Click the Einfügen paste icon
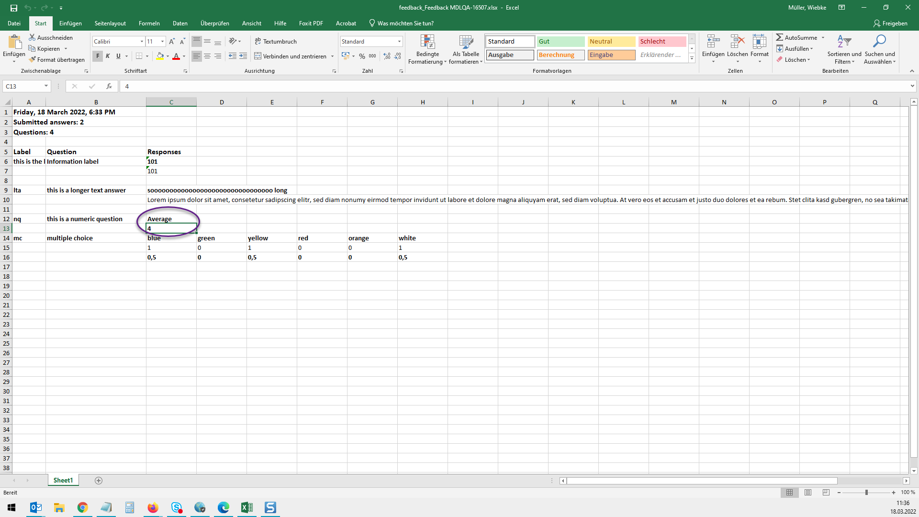919x517 pixels. (x=14, y=42)
